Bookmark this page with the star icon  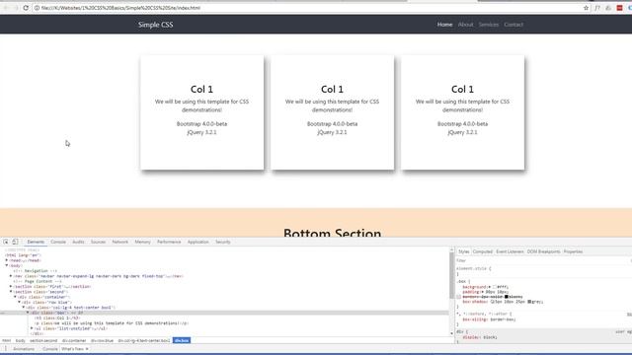point(586,8)
